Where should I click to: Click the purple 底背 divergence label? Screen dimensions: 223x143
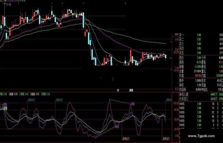[x=117, y=127]
